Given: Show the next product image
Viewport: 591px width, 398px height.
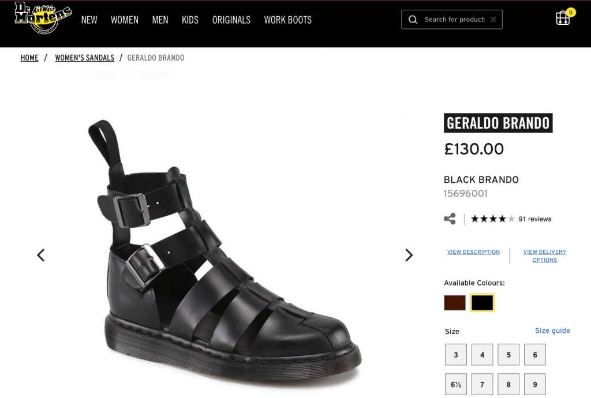Looking at the screenshot, I should click(x=409, y=255).
